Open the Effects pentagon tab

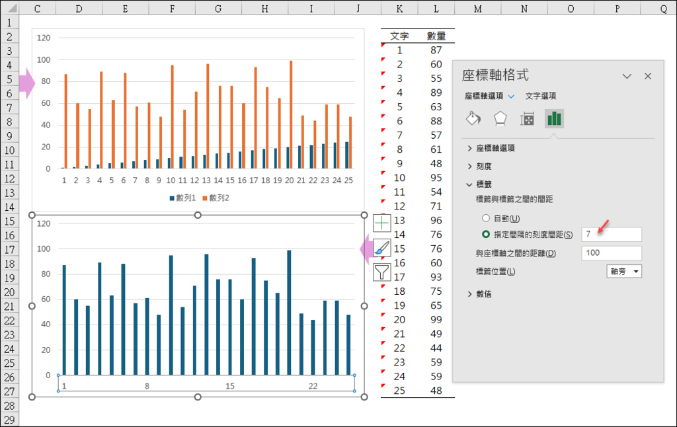[x=500, y=118]
